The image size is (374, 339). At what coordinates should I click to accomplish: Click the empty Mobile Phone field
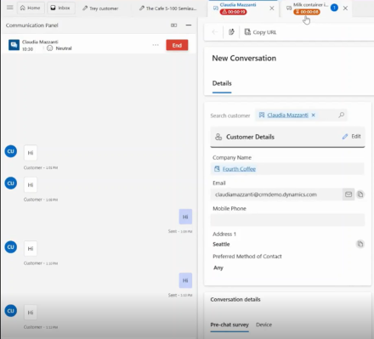click(x=287, y=220)
